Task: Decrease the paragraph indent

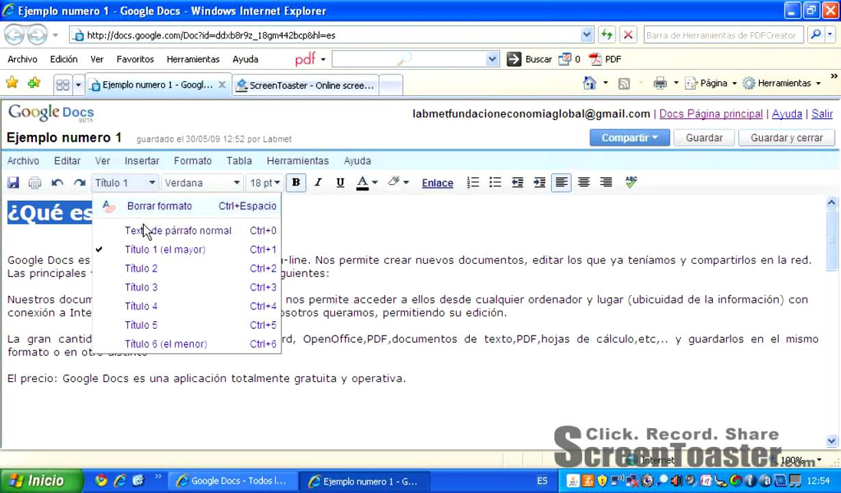Action: 518,182
